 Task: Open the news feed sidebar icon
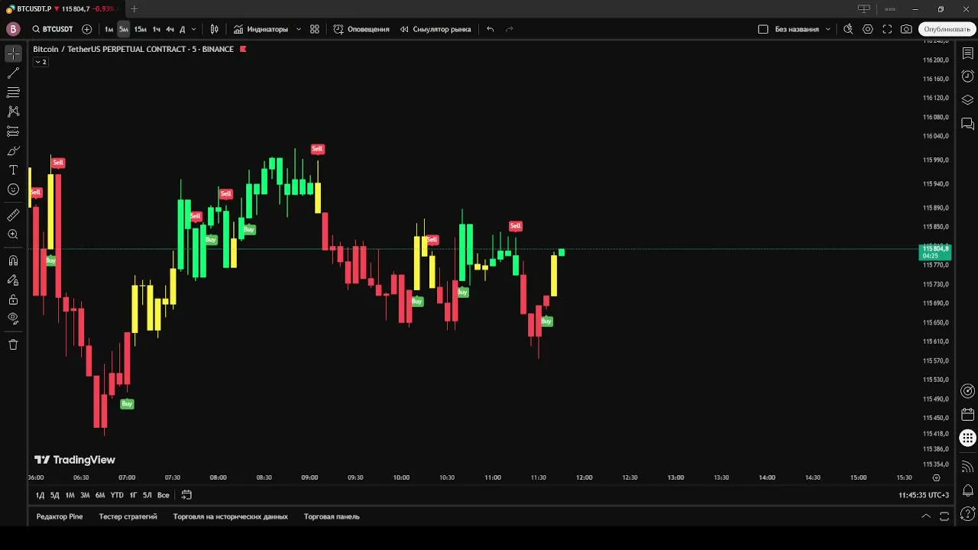pos(967,467)
